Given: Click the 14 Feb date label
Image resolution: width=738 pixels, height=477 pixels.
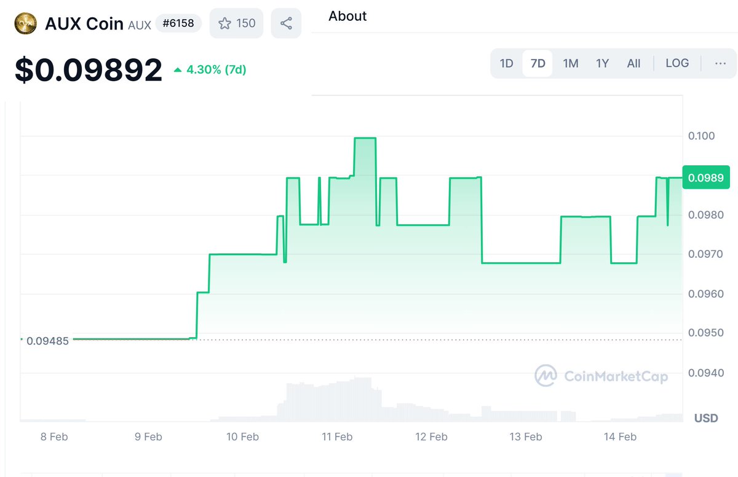Looking at the screenshot, I should coord(620,437).
